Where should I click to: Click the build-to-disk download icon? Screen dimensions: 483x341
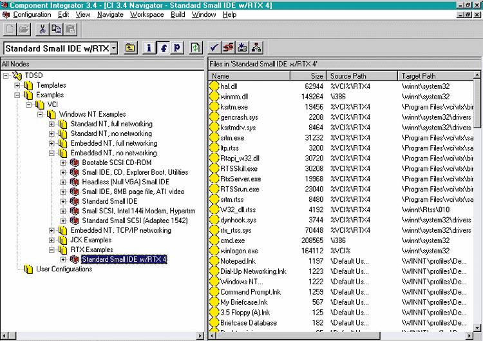pyautogui.click(x=242, y=48)
